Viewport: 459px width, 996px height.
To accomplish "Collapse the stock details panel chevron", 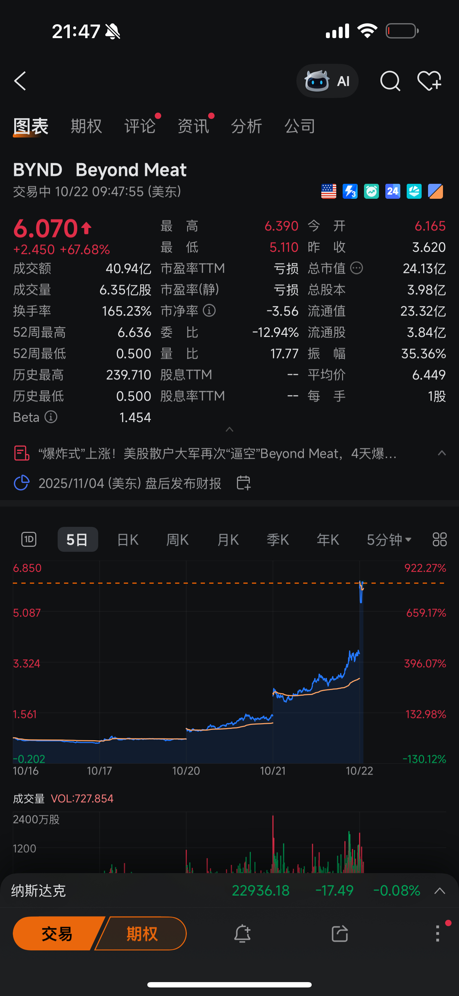I will pyautogui.click(x=229, y=430).
